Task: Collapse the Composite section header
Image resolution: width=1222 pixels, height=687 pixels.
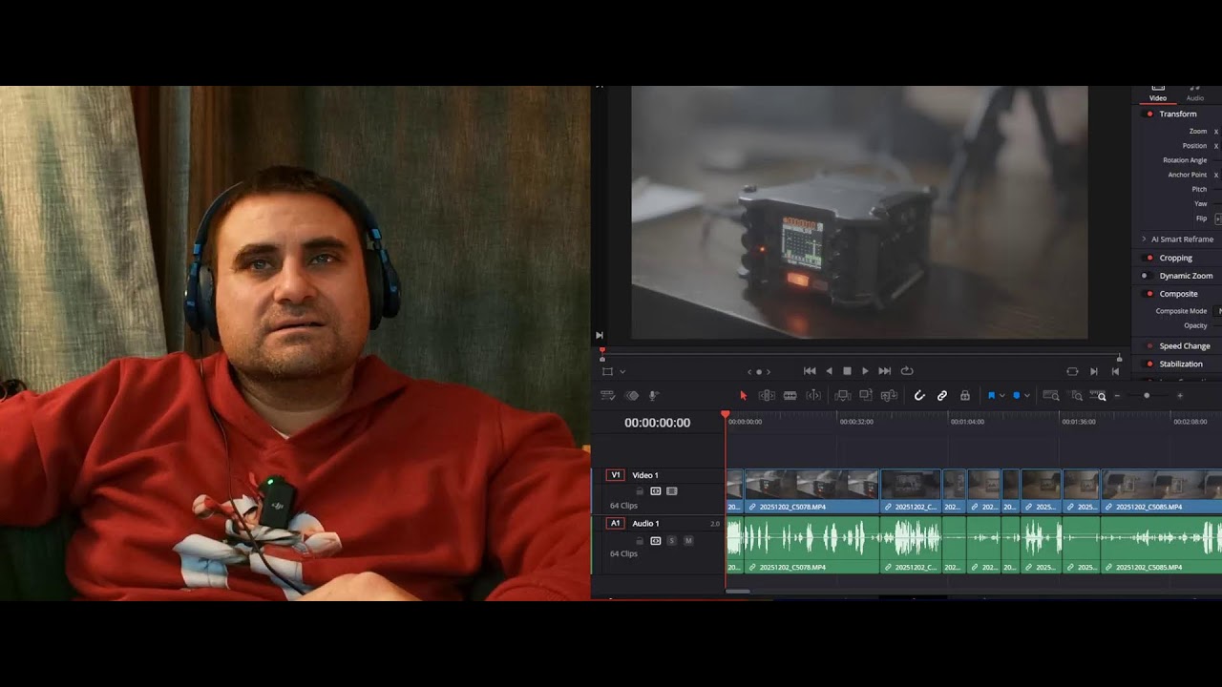Action: (1179, 294)
